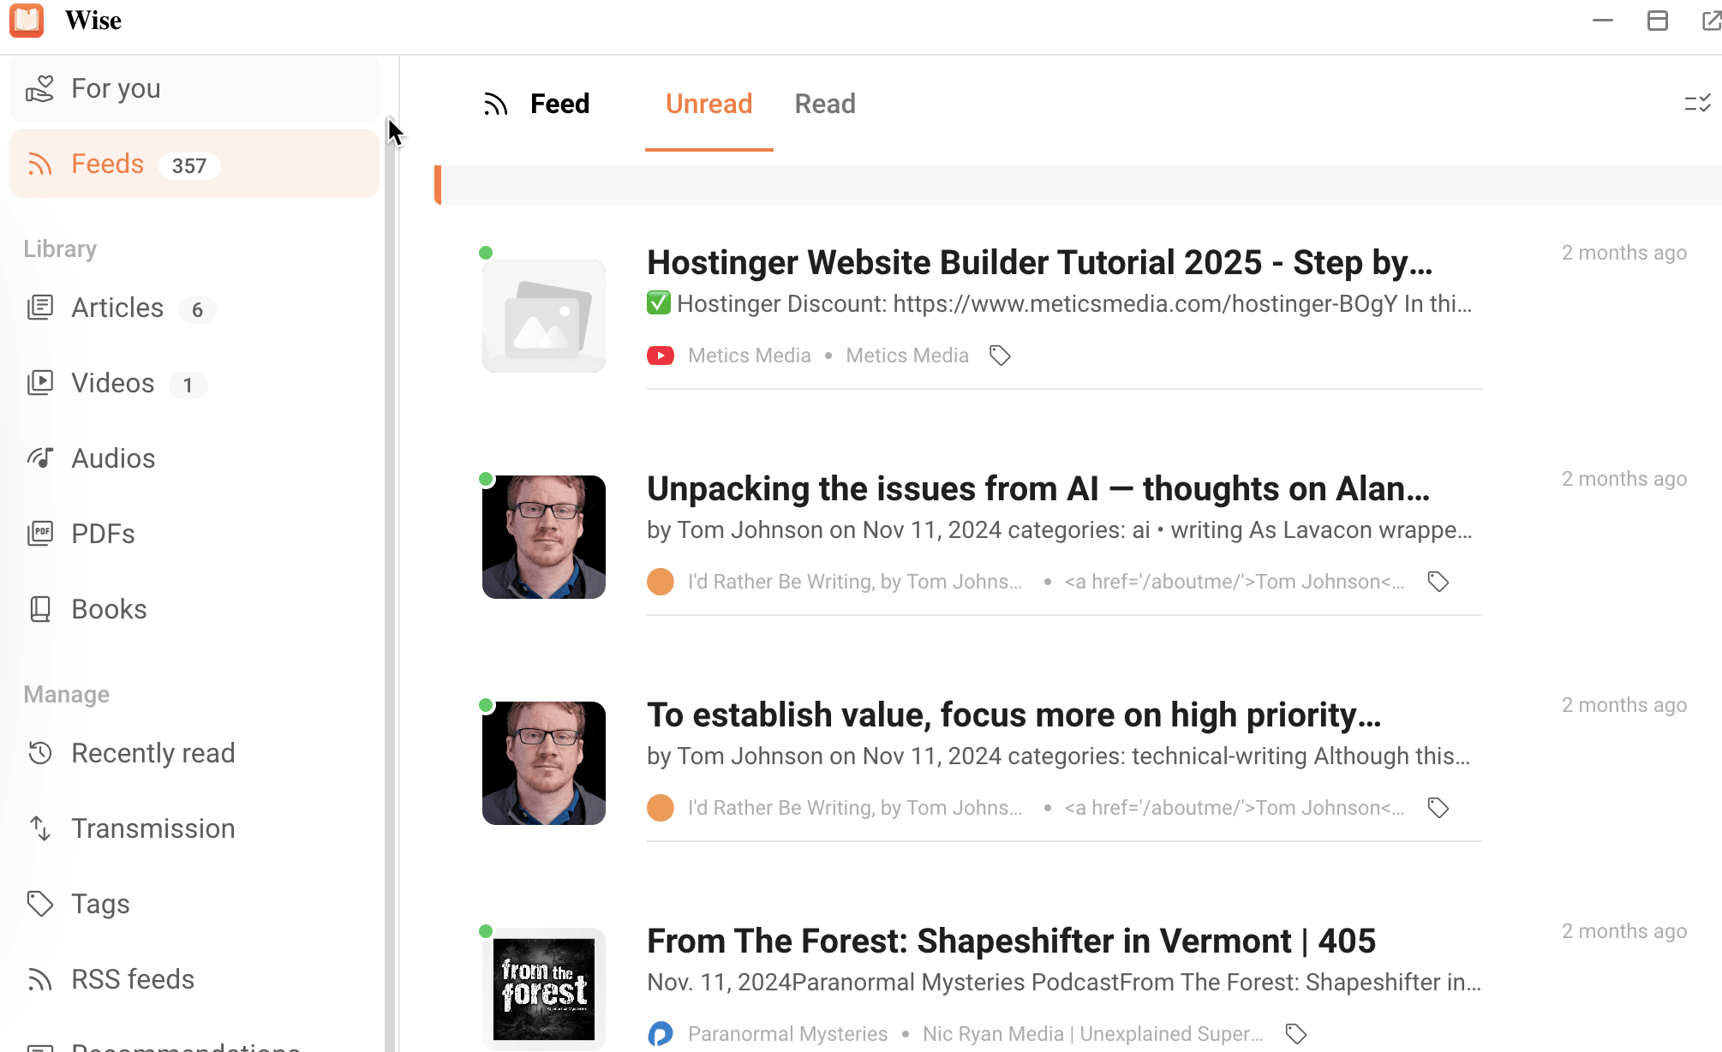This screenshot has width=1722, height=1052.
Task: Open the Transmission manager
Action: coord(152,829)
